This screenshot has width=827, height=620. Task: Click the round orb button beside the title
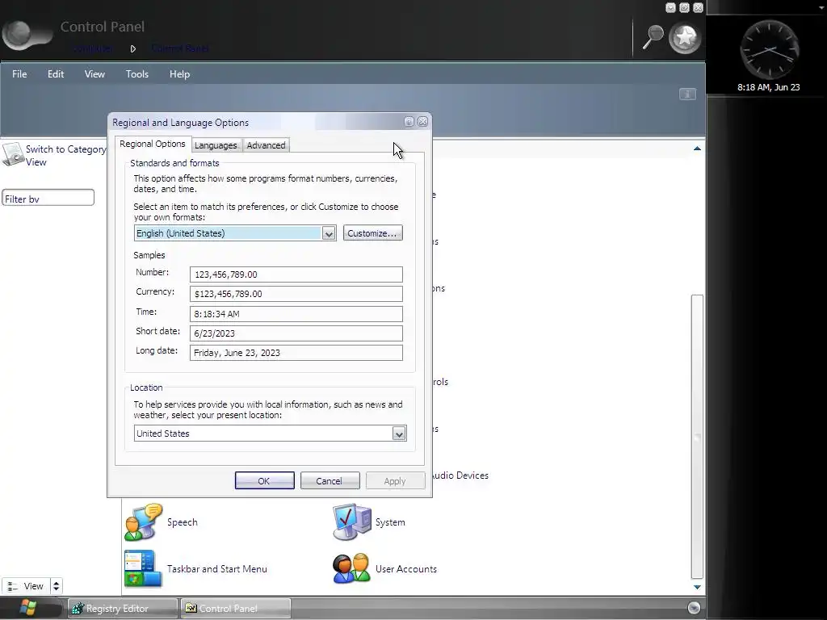[x=27, y=35]
